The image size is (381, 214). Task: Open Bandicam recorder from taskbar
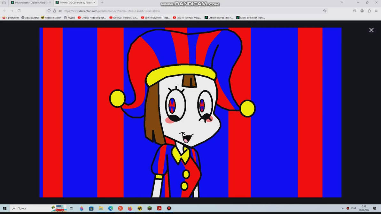point(169,208)
